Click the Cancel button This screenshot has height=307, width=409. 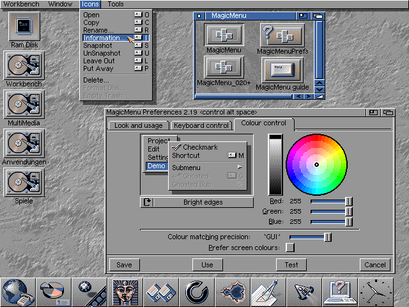tap(375, 265)
